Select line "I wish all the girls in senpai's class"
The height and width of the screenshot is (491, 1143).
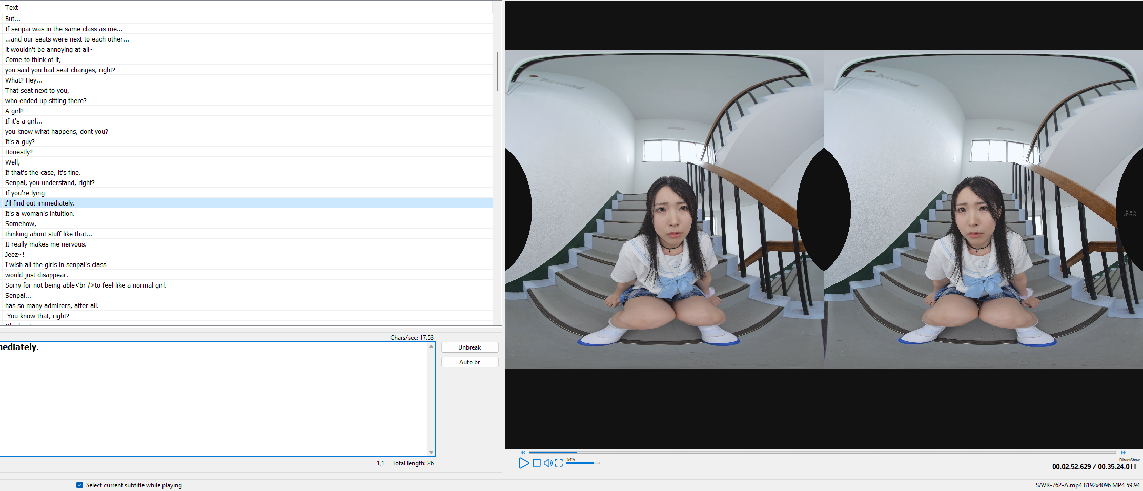coord(247,265)
